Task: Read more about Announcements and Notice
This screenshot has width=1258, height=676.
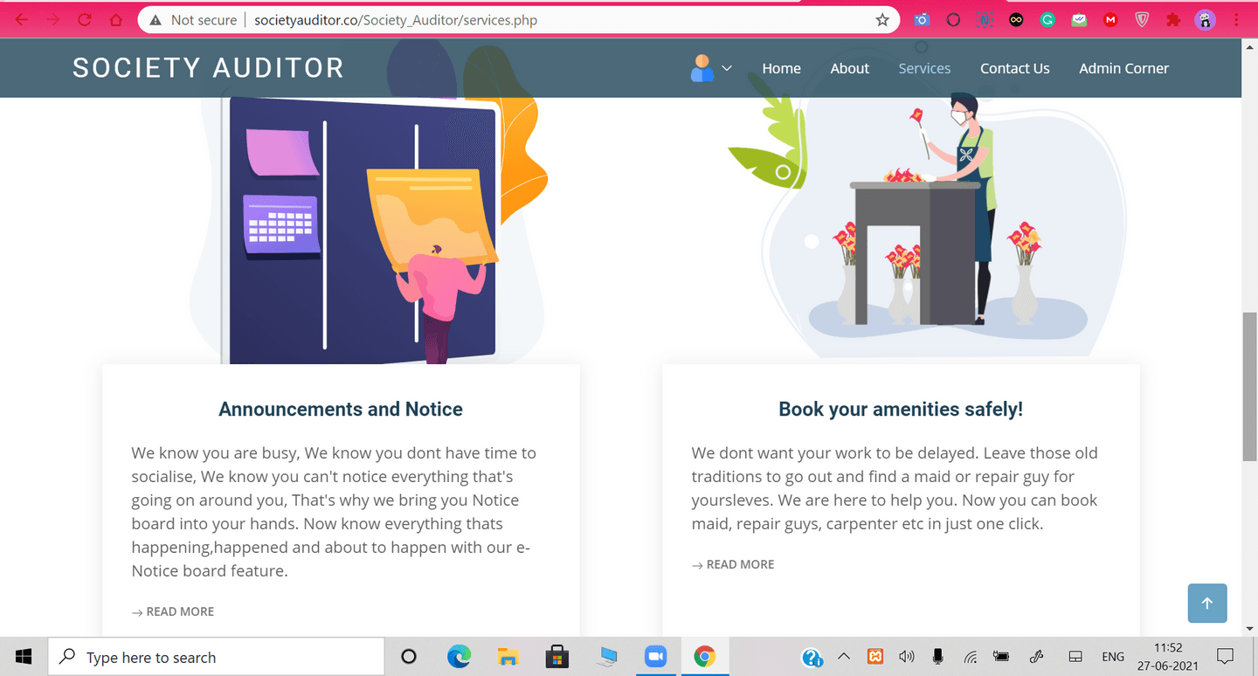Action: 173,611
